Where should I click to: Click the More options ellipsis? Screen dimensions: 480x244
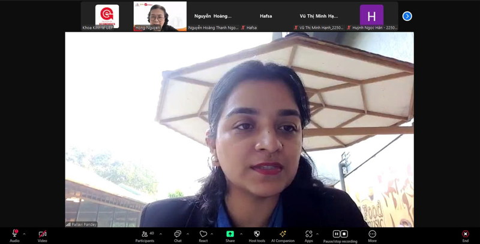[x=372, y=234]
